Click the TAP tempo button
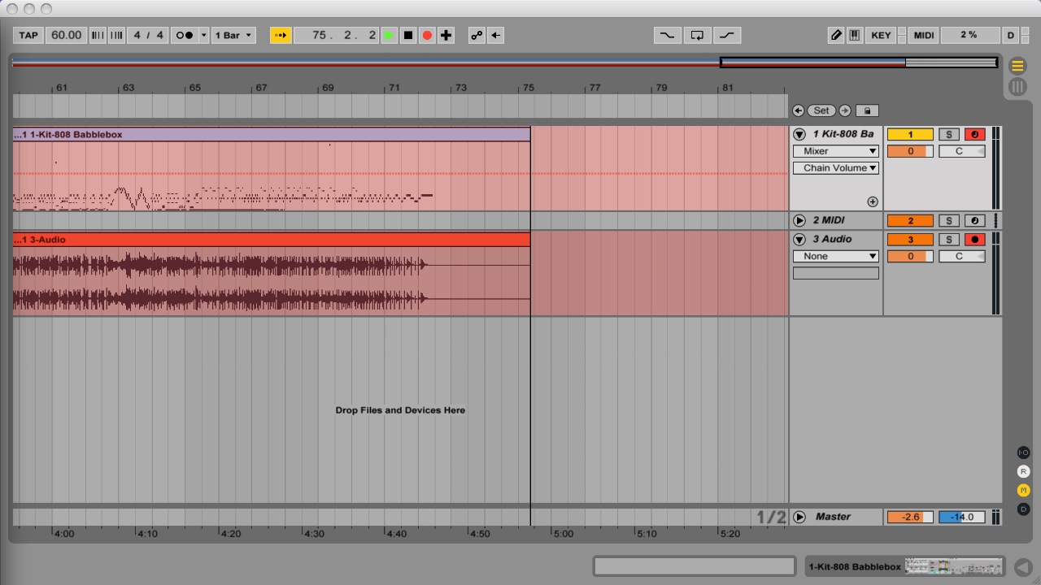This screenshot has height=585, width=1041. coord(28,35)
